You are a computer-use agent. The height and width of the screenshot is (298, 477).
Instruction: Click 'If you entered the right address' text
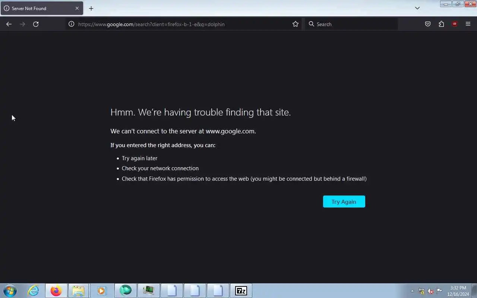click(x=163, y=145)
